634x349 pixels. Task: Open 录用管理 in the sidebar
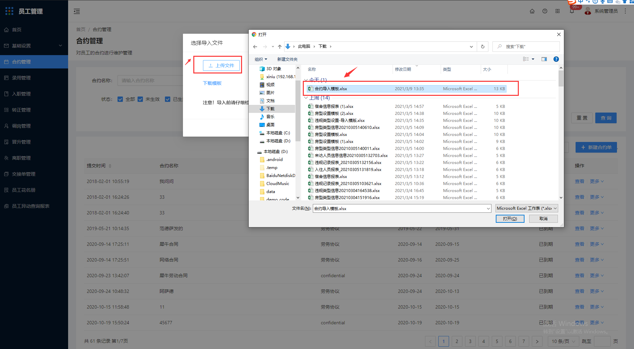coord(34,78)
